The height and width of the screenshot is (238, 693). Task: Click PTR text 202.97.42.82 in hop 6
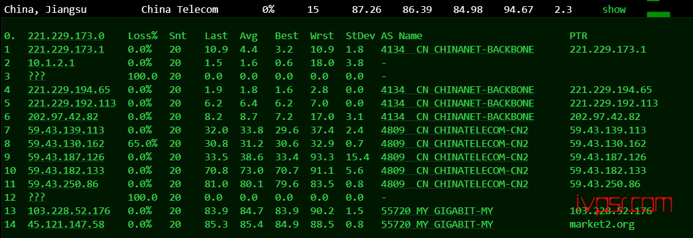pos(605,117)
